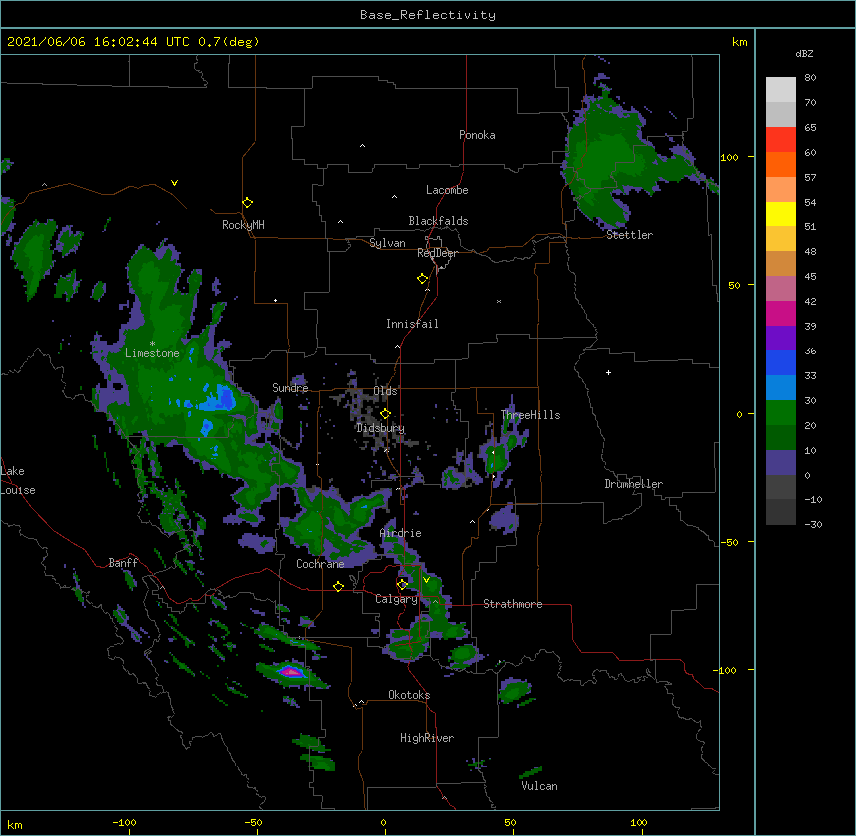This screenshot has width=856, height=836.
Task: Select the bright yellow 51-54 dBZ swatch
Action: 781,213
